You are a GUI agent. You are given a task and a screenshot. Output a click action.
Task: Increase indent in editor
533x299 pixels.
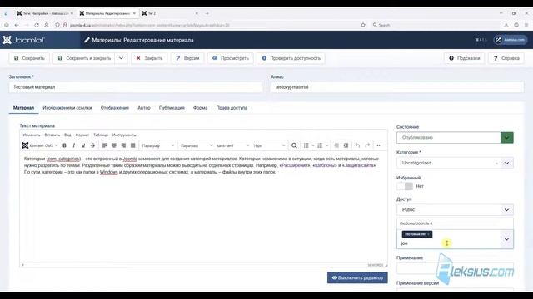pyautogui.click(x=346, y=145)
